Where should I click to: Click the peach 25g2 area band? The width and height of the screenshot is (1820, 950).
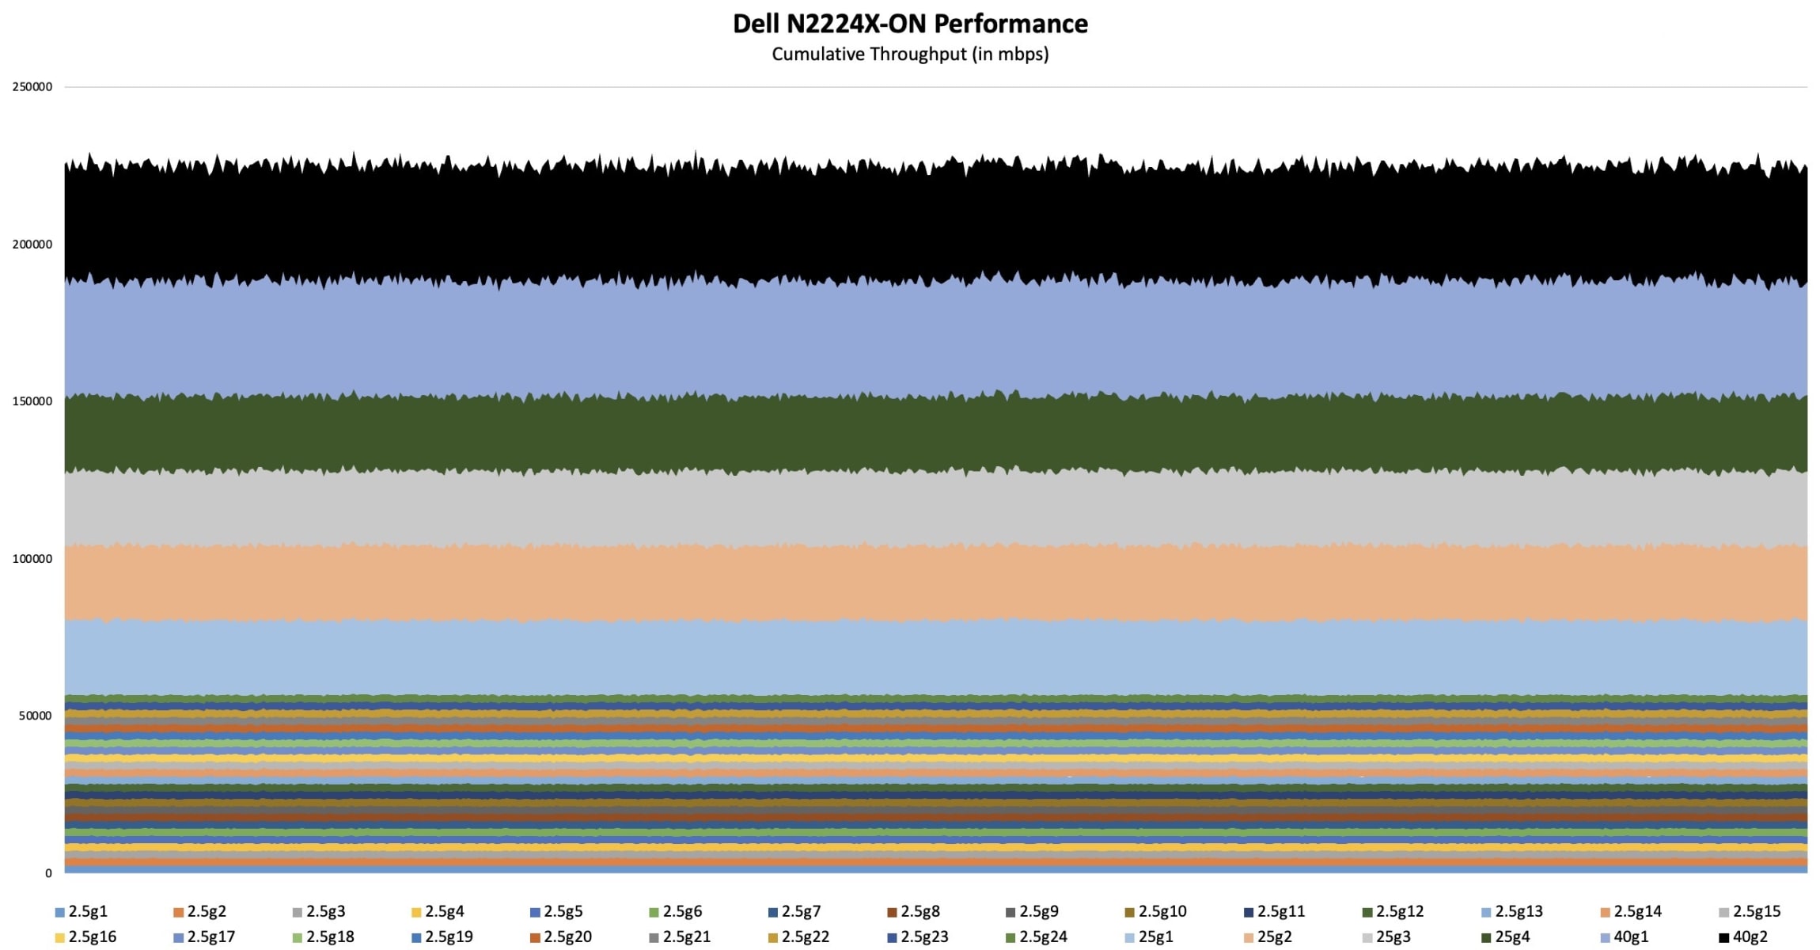pyautogui.click(x=910, y=582)
